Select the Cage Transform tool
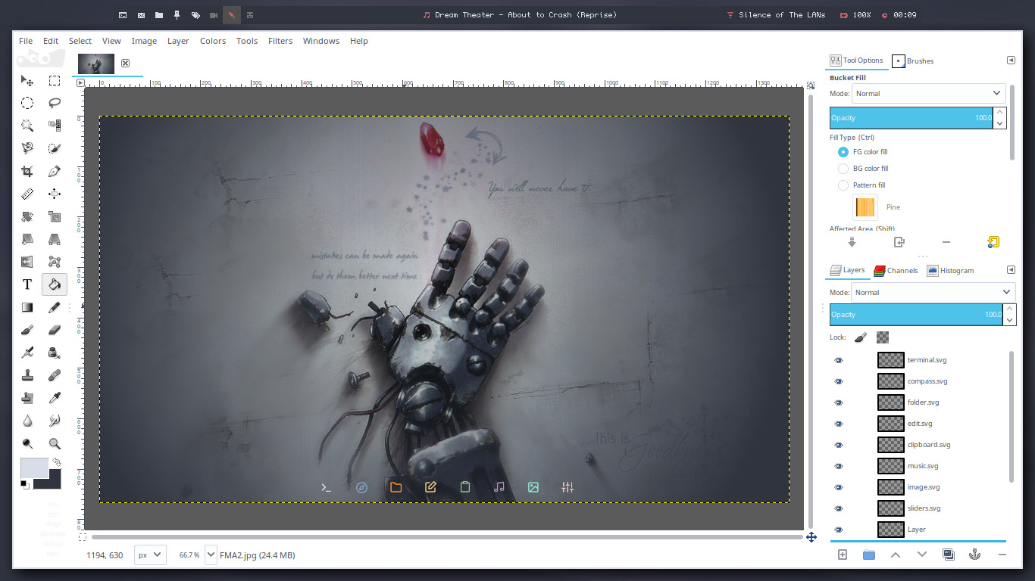 55,262
